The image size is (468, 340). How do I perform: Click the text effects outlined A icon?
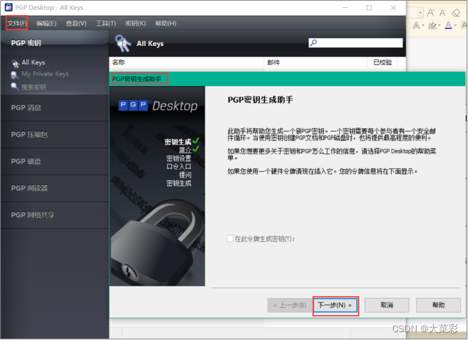tap(416, 26)
